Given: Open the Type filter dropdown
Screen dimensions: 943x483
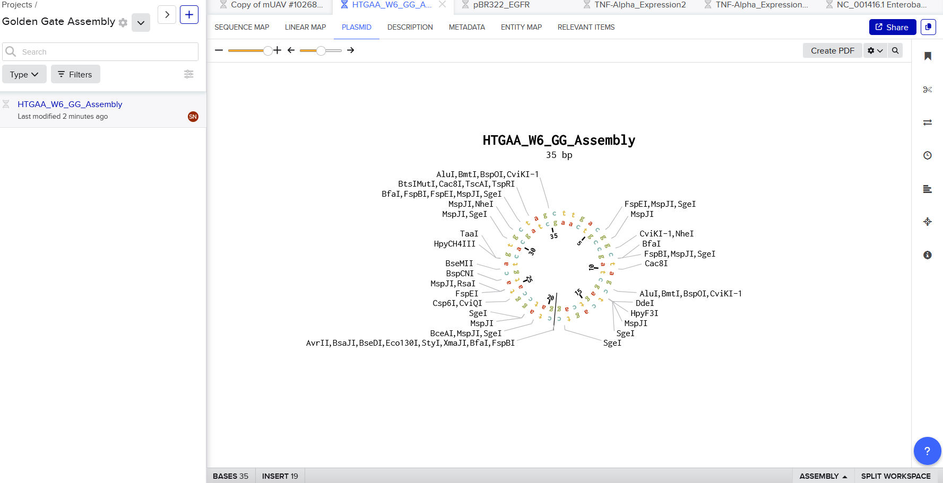Looking at the screenshot, I should [24, 74].
